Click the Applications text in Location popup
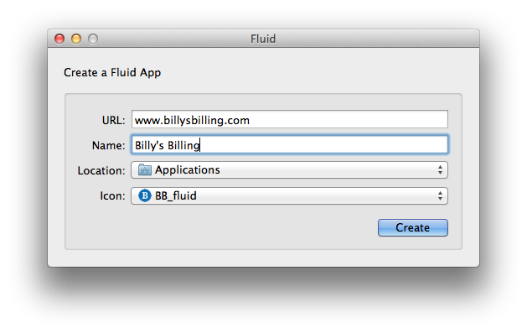This screenshot has width=527, height=333. pyautogui.click(x=188, y=170)
